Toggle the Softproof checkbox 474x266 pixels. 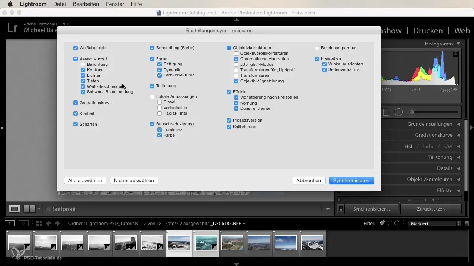48,209
